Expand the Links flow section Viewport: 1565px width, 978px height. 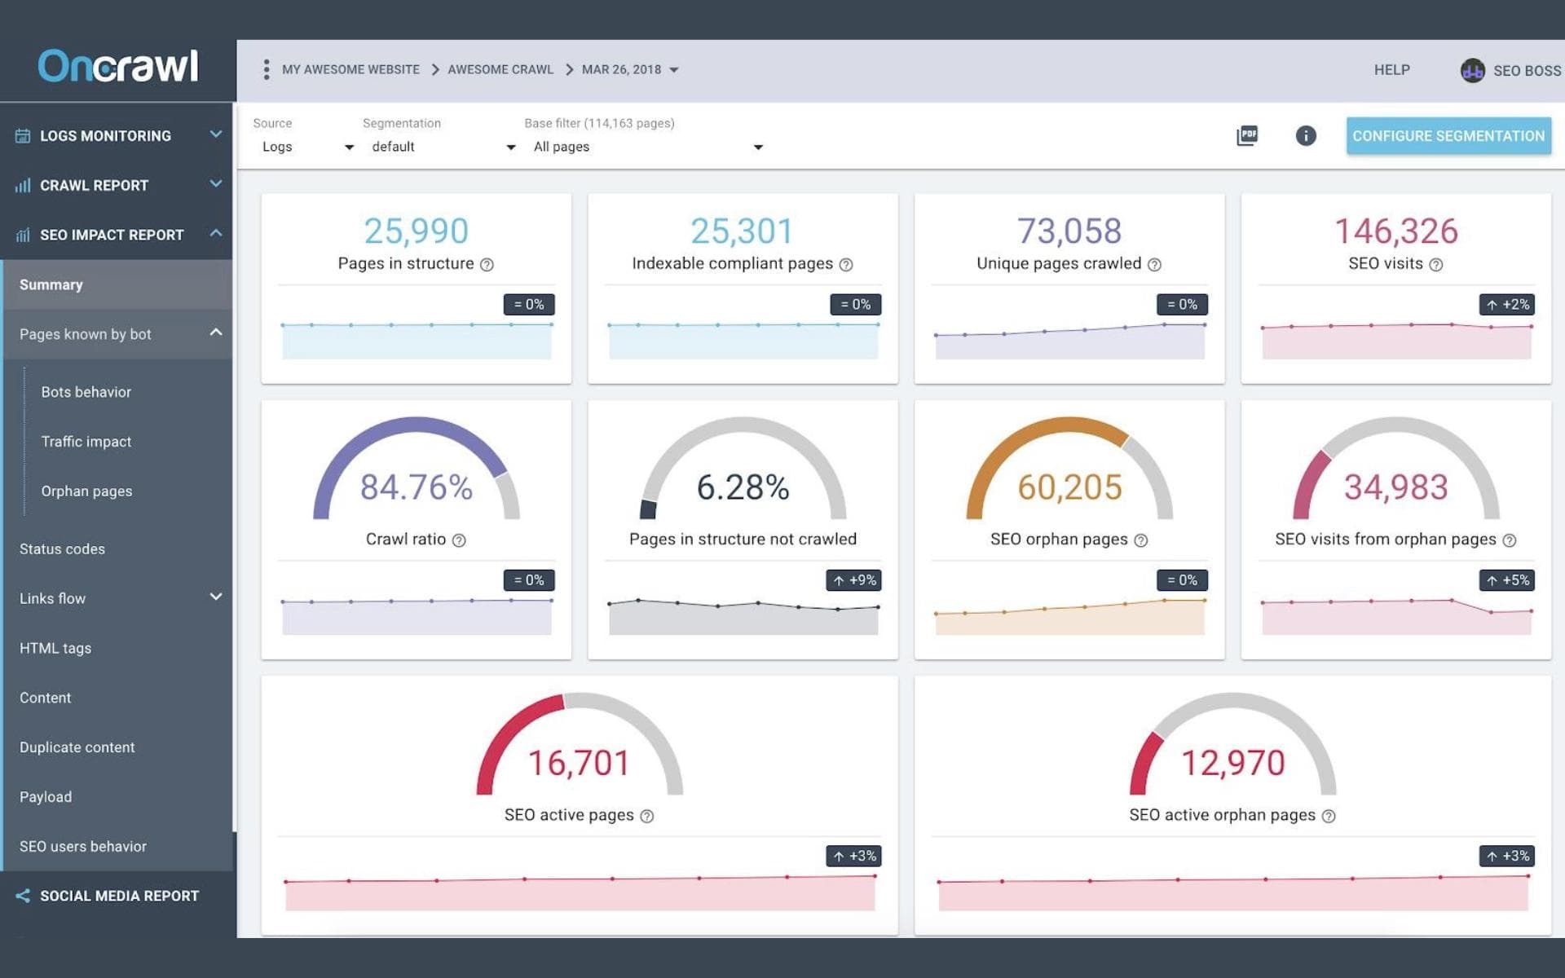(x=215, y=597)
